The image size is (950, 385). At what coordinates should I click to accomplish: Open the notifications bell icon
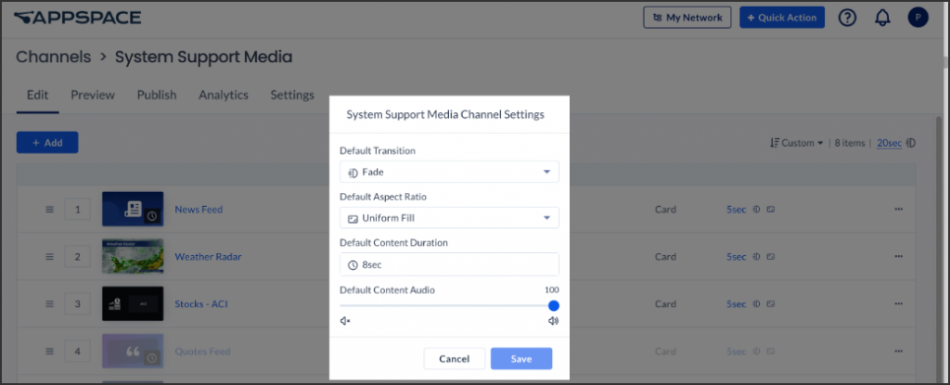(883, 18)
